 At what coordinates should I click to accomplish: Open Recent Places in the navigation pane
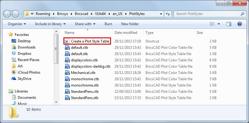pyautogui.click(x=29, y=60)
